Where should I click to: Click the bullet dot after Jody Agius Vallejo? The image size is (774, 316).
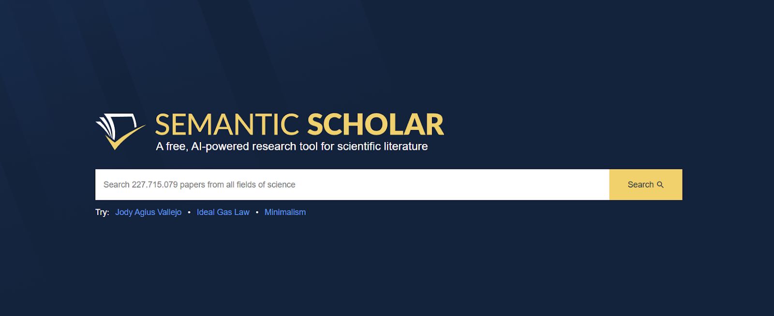pyautogui.click(x=189, y=212)
